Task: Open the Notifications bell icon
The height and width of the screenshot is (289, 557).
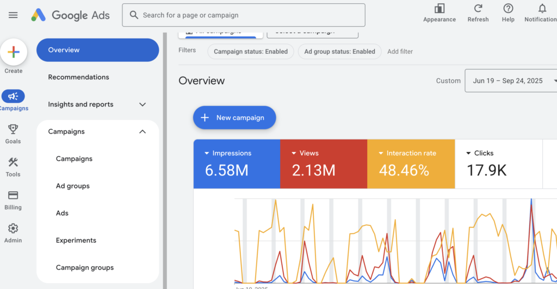Action: 542,9
